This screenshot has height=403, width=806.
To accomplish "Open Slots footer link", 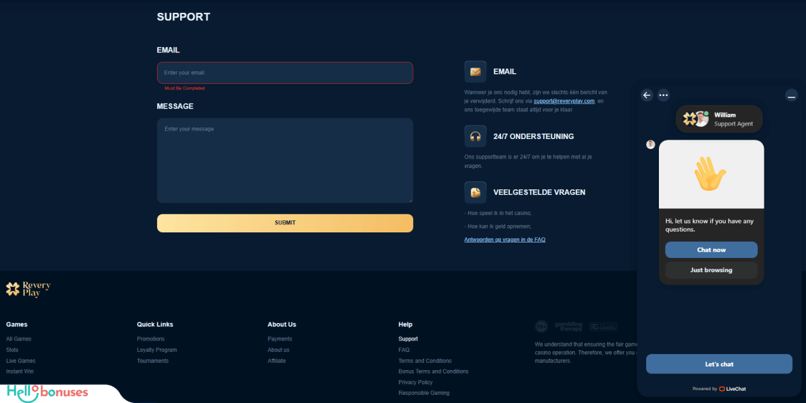I will click(12, 350).
